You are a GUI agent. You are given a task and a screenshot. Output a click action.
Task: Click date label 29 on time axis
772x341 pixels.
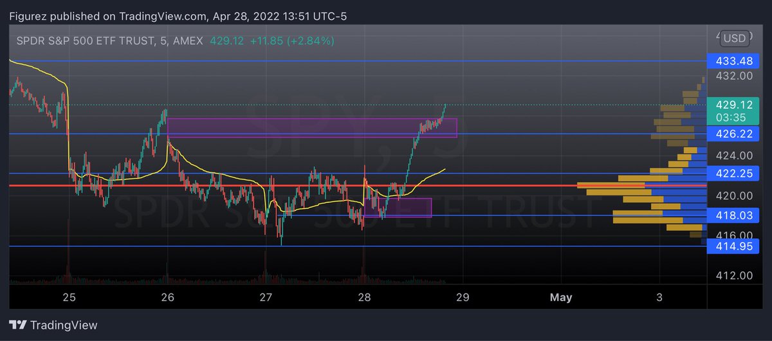[463, 297]
